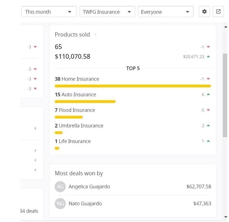The height and width of the screenshot is (222, 229).
Task: Click the red down arrow for Flood Insurance
Action: 208,110
